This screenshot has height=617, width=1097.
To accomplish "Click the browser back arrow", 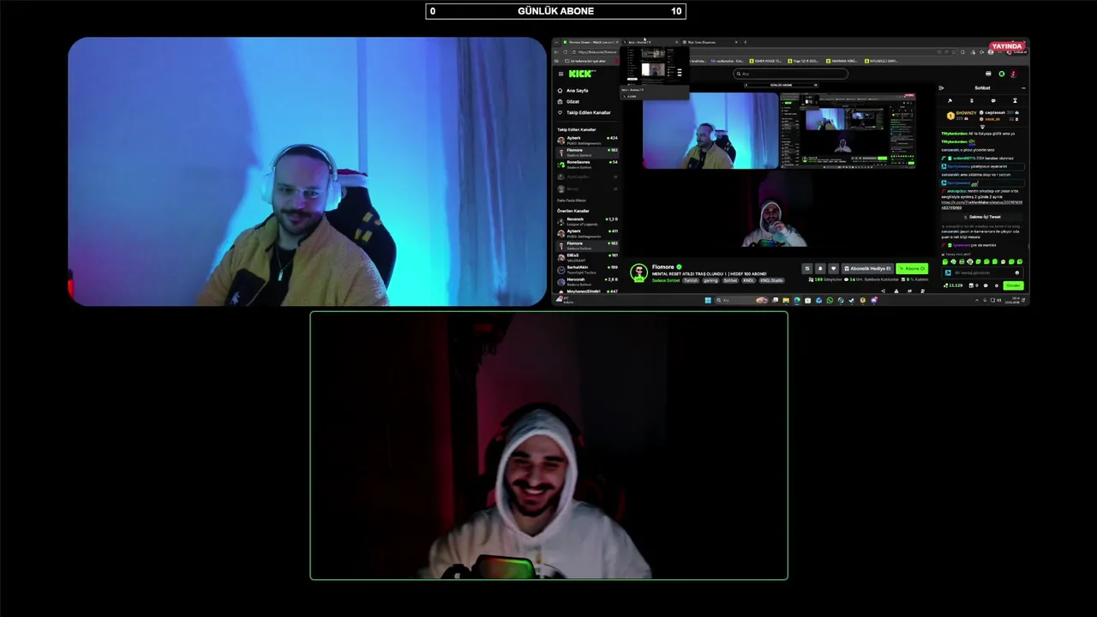I will 555,52.
